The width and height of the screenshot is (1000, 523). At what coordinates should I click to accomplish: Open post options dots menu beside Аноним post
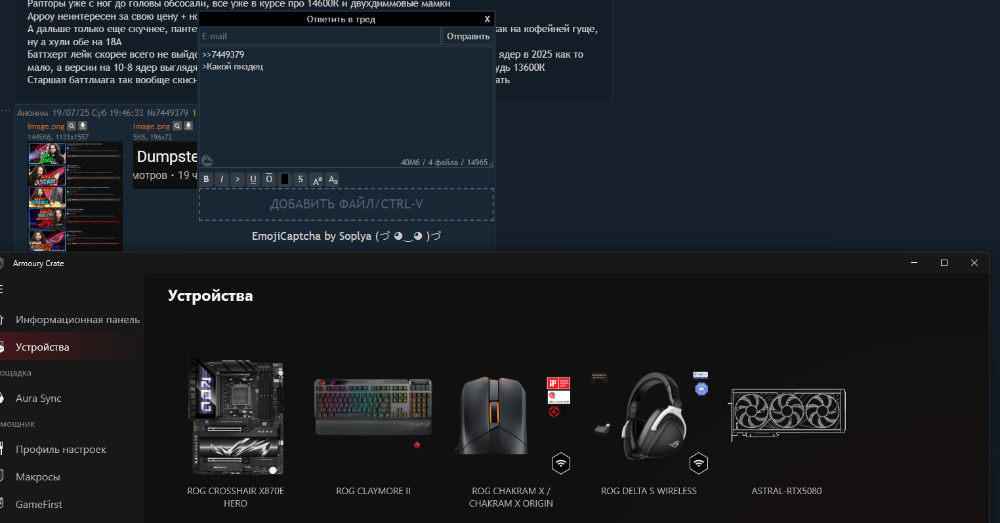7,111
